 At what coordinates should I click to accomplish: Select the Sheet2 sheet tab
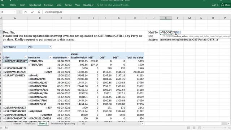pyautogui.click(x=43, y=123)
